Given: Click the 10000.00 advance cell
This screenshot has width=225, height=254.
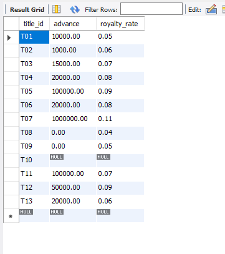Looking at the screenshot, I should pos(73,37).
